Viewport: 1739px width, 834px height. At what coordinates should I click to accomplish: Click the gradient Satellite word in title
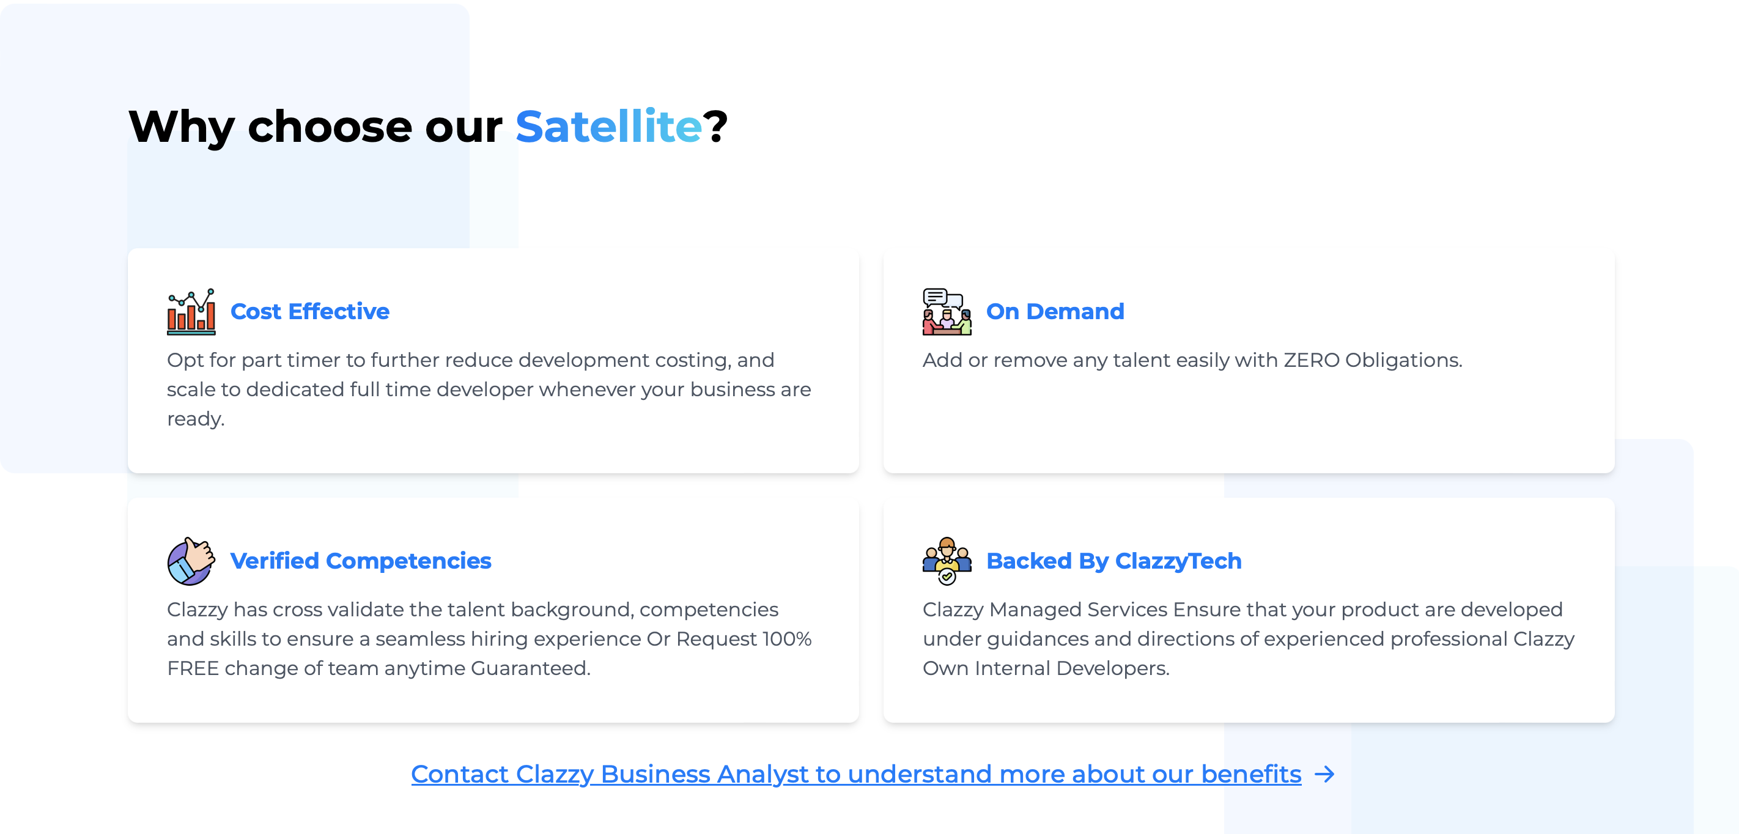pos(608,127)
